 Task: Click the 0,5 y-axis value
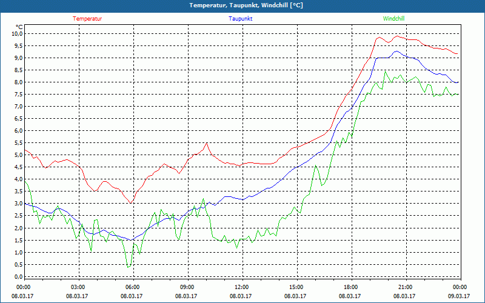pos(19,264)
